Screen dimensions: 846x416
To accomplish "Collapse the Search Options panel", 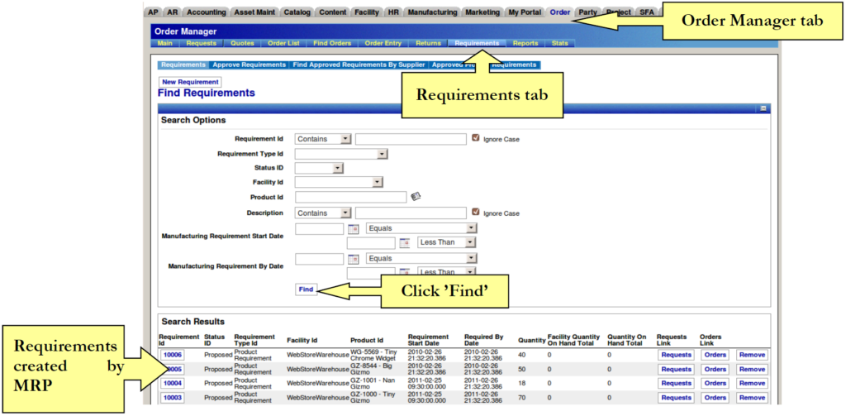I will [x=764, y=108].
